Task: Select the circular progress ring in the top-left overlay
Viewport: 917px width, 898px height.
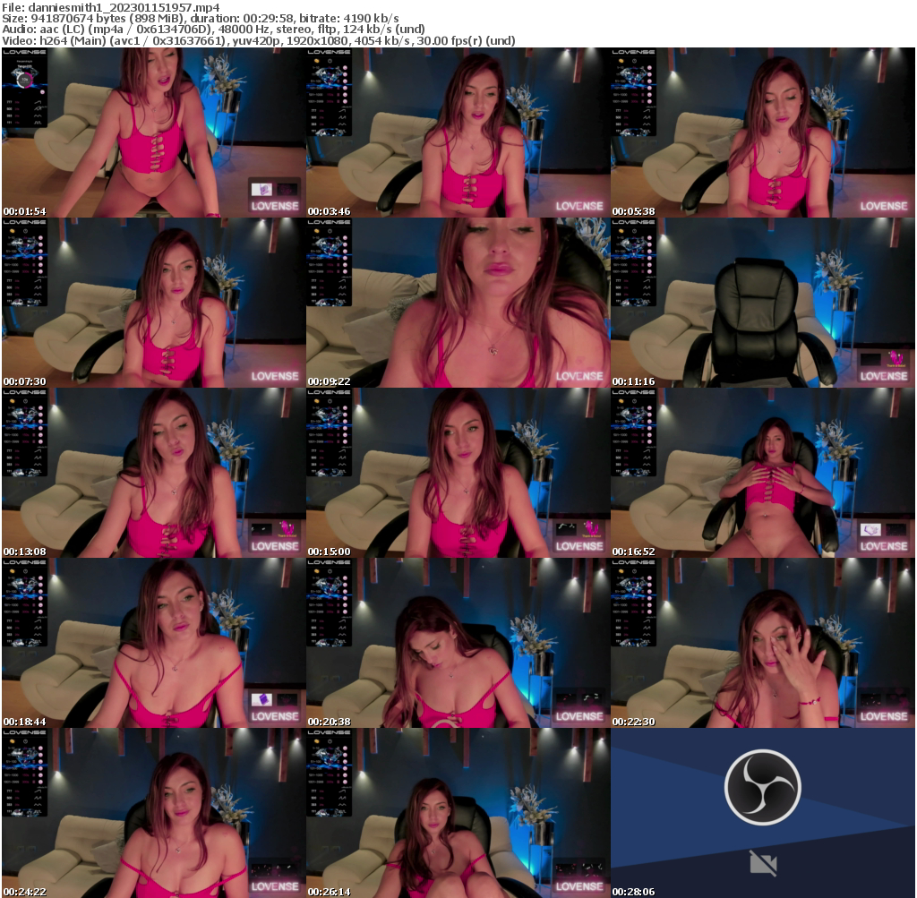Action: pos(24,80)
